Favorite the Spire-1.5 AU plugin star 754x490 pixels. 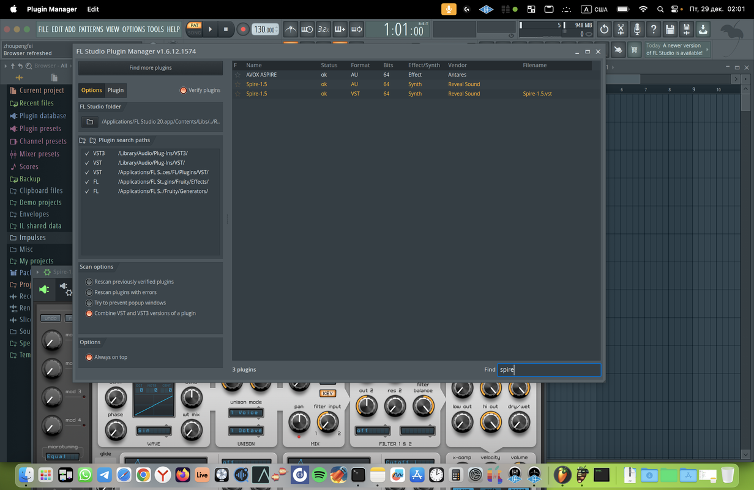[x=238, y=84]
